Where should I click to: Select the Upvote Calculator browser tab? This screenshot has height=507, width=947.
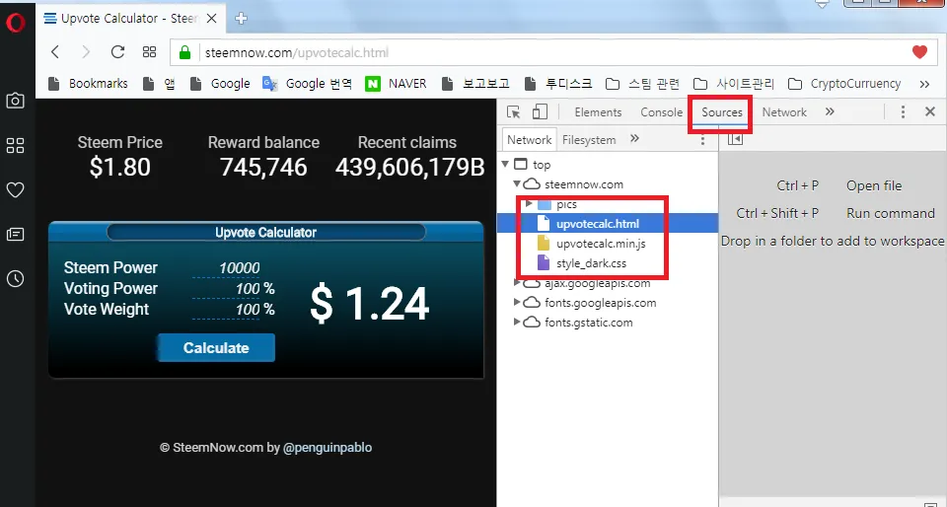(x=130, y=18)
